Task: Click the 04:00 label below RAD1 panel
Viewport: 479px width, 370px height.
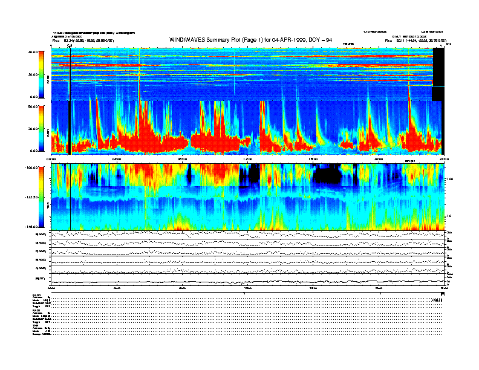Action: [117, 159]
